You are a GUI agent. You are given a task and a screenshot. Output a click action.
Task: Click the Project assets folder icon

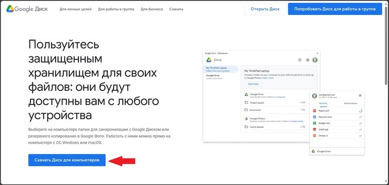(246, 102)
